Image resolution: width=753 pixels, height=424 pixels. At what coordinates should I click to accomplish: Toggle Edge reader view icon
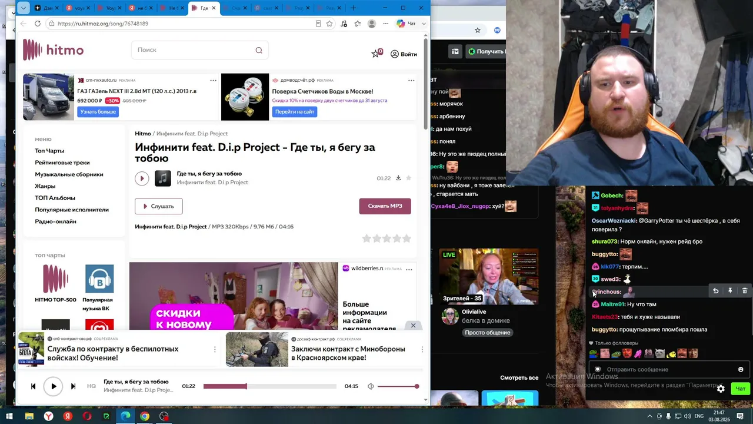tap(318, 24)
